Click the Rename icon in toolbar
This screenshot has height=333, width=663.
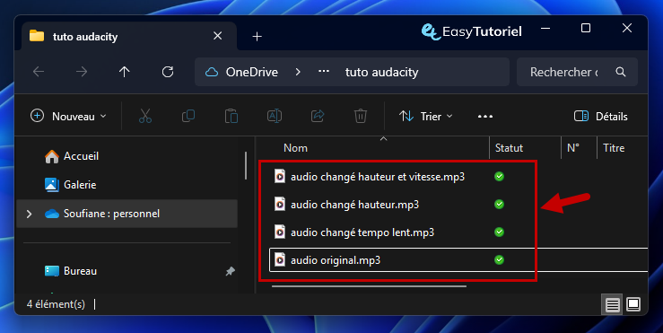click(x=275, y=116)
